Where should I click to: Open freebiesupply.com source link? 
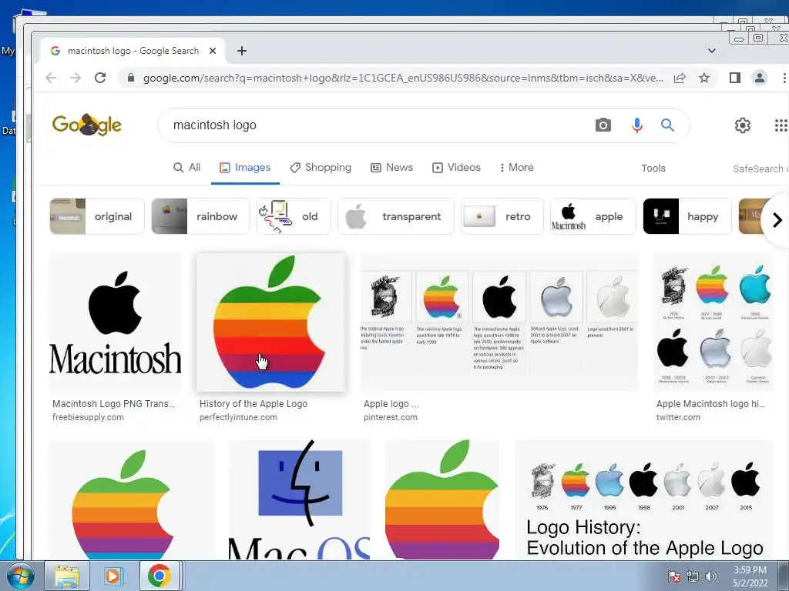coord(88,417)
